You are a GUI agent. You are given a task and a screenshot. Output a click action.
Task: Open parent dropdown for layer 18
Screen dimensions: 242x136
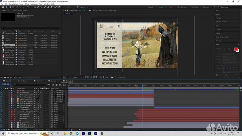(x=59, y=127)
